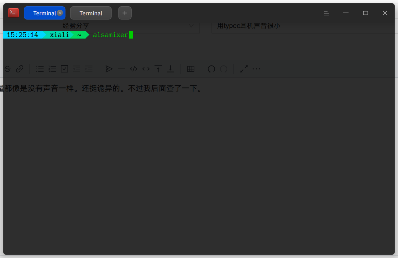The height and width of the screenshot is (258, 398).
Task: Click the alsamixer command text
Action: click(x=110, y=35)
